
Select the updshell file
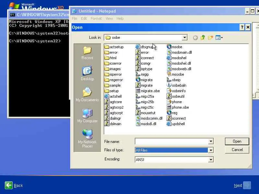click(x=176, y=124)
